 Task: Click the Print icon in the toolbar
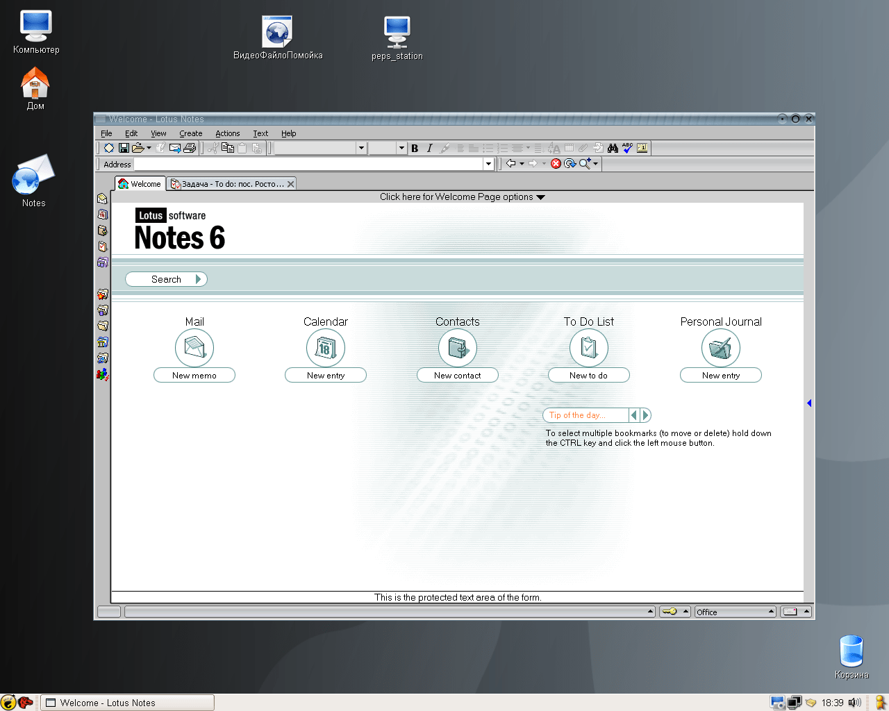(x=190, y=148)
